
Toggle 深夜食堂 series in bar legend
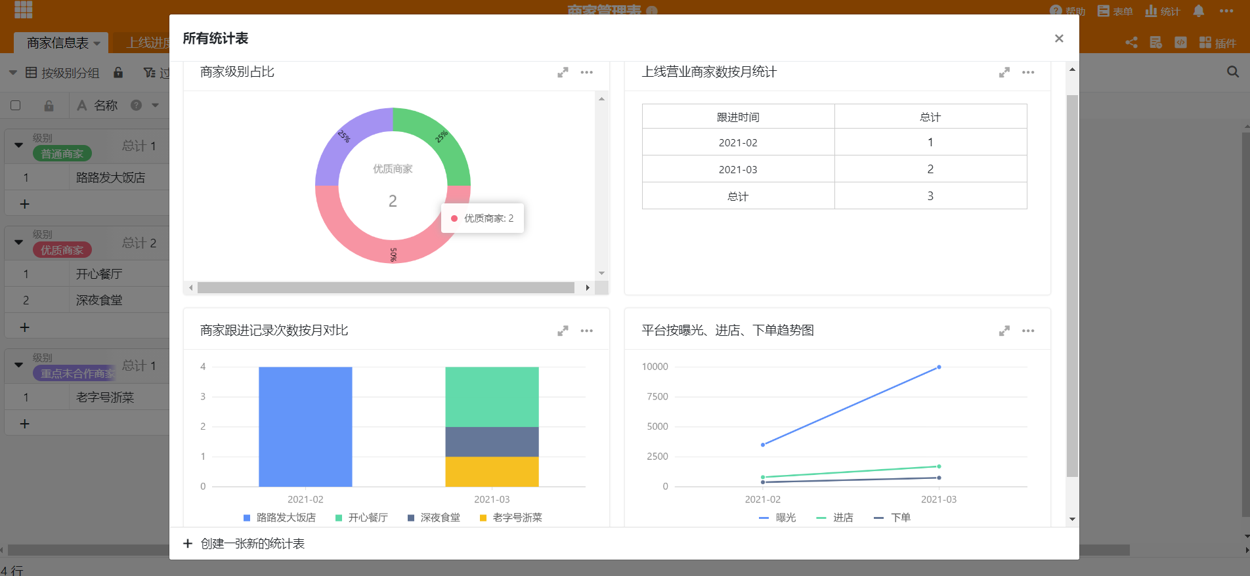click(x=434, y=518)
